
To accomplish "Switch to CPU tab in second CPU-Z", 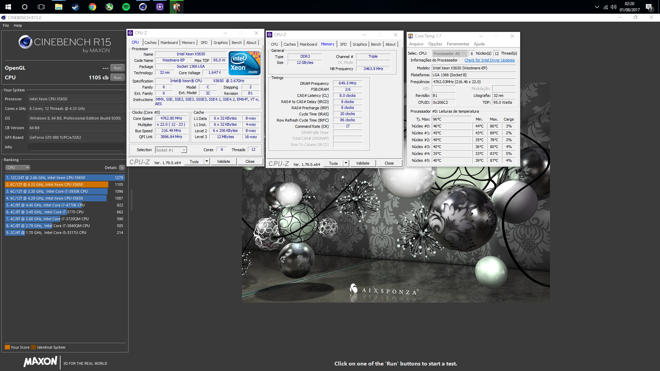I will click(x=274, y=44).
